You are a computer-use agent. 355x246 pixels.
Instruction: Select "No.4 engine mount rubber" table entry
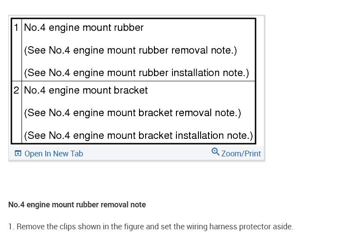pyautogui.click(x=84, y=28)
